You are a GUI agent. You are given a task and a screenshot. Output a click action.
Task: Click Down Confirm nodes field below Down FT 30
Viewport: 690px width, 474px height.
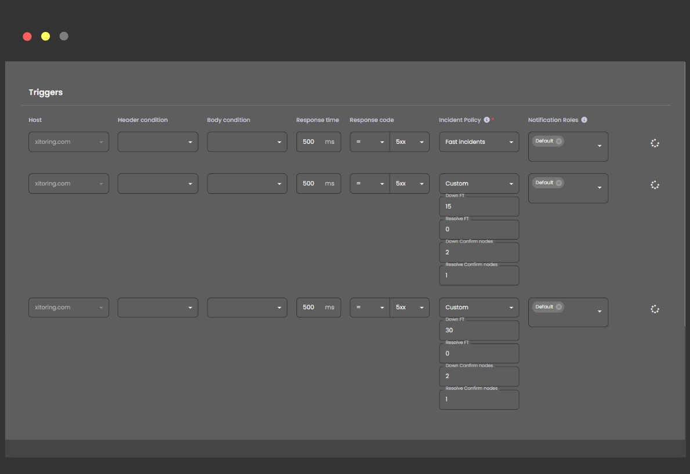(479, 377)
